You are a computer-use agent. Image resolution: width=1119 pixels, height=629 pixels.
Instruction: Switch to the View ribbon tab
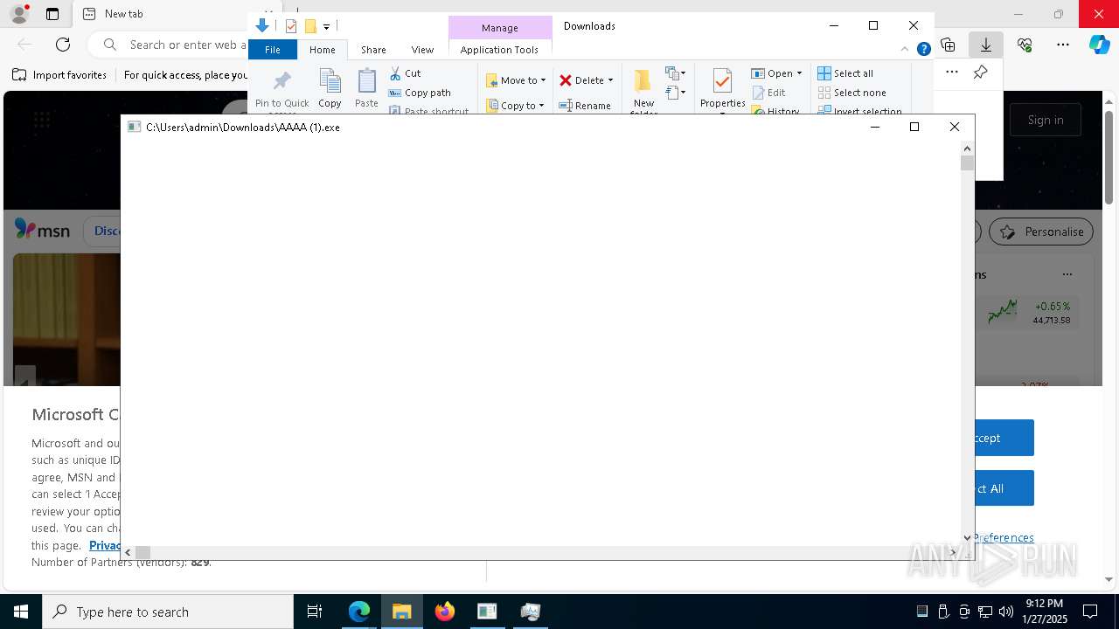(422, 50)
